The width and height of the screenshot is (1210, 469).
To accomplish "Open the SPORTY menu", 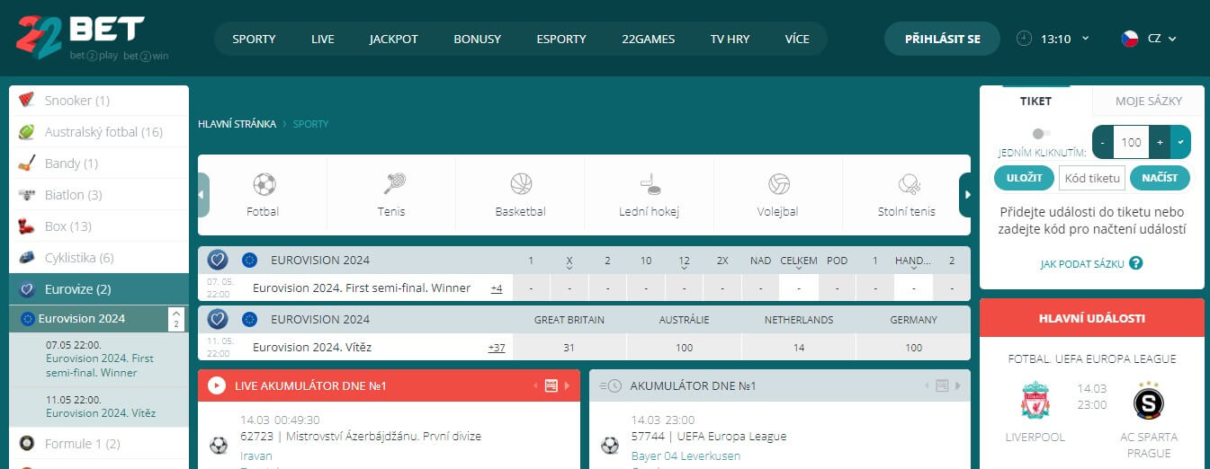I will pos(254,39).
